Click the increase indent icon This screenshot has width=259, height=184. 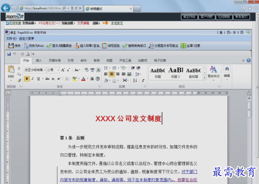coord(138,68)
